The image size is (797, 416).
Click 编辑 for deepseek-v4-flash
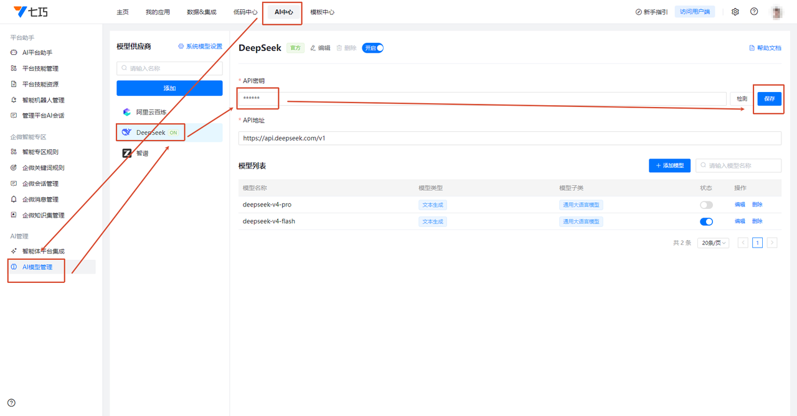pos(740,221)
